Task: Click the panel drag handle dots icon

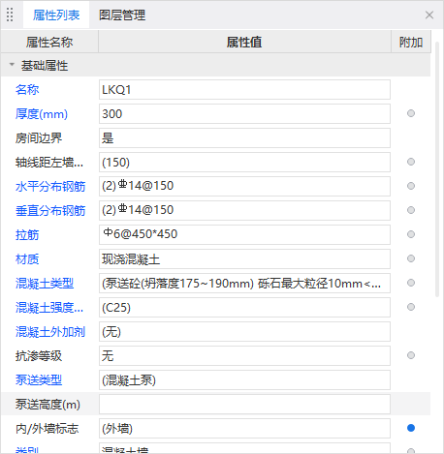Action: (10, 15)
